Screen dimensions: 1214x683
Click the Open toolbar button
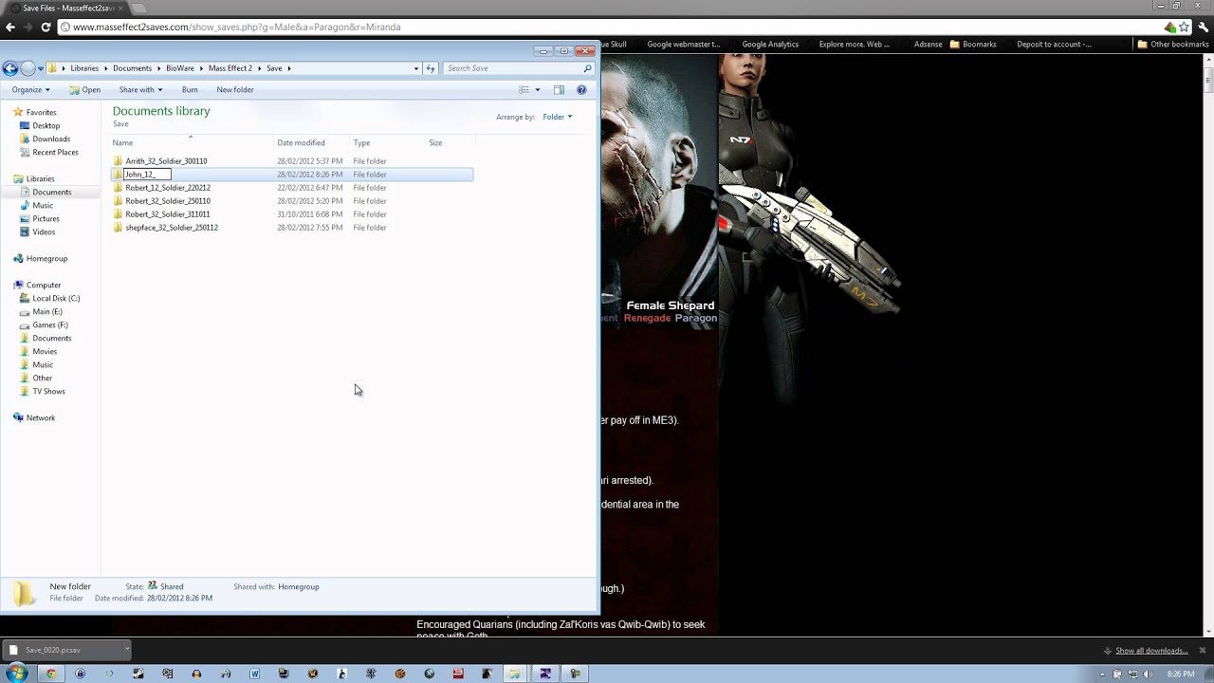pos(84,90)
